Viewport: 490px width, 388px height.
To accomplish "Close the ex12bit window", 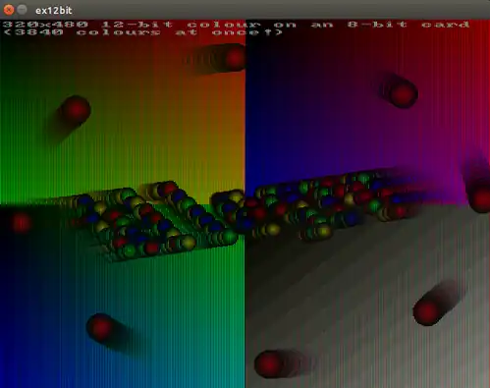I will pyautogui.click(x=9, y=10).
